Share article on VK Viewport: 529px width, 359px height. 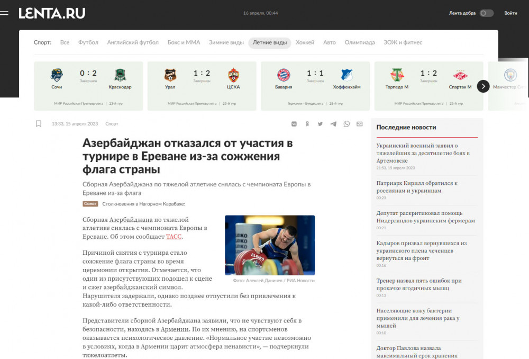(x=294, y=124)
